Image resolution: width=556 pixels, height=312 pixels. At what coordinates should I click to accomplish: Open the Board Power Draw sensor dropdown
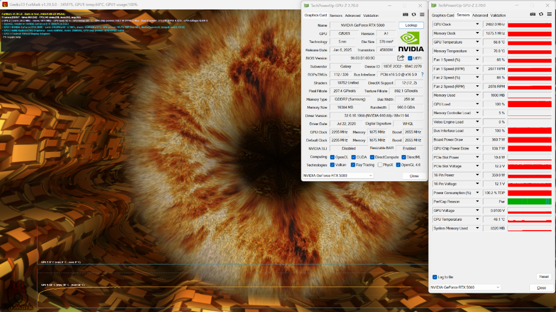pos(477,140)
